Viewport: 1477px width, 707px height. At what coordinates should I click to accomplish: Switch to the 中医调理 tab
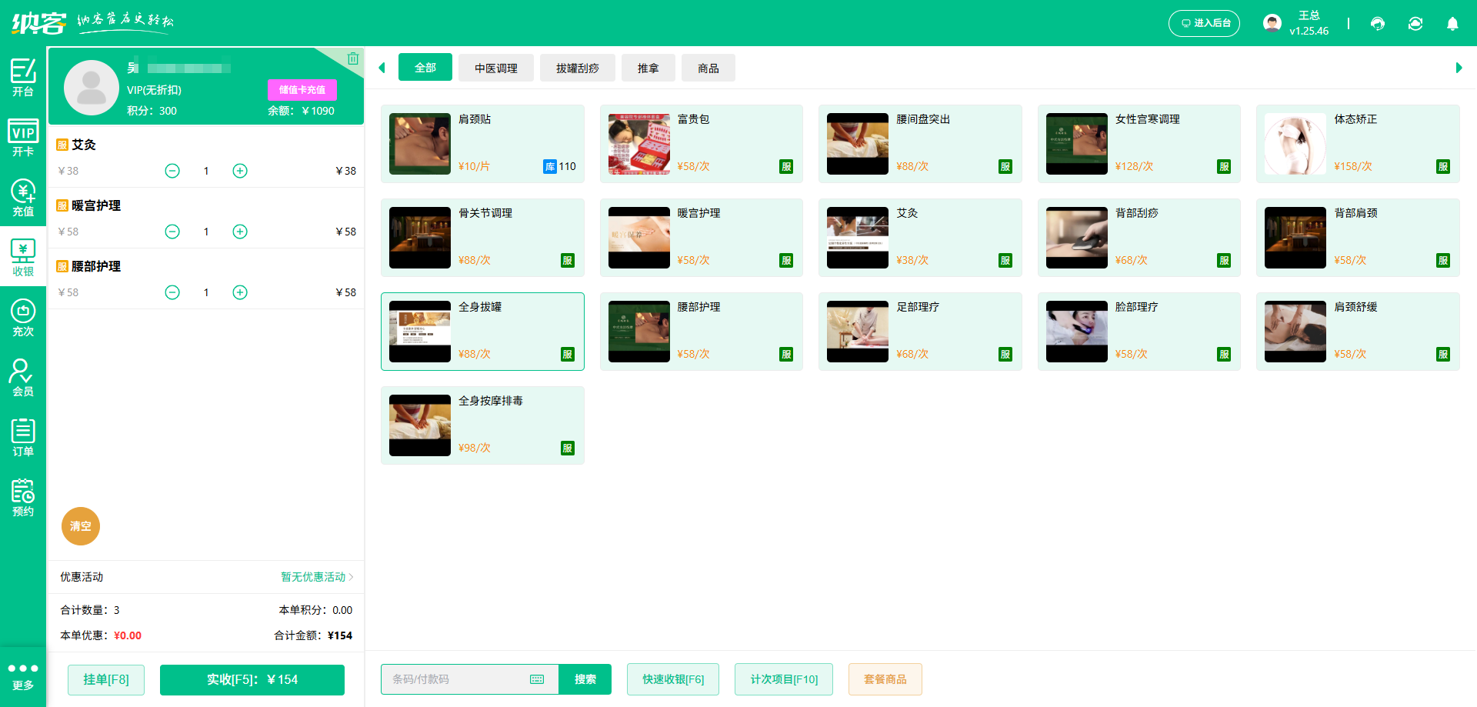[495, 68]
